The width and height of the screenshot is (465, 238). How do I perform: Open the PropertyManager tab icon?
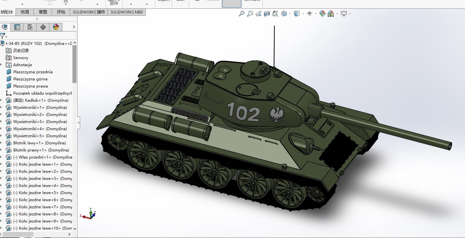17,27
